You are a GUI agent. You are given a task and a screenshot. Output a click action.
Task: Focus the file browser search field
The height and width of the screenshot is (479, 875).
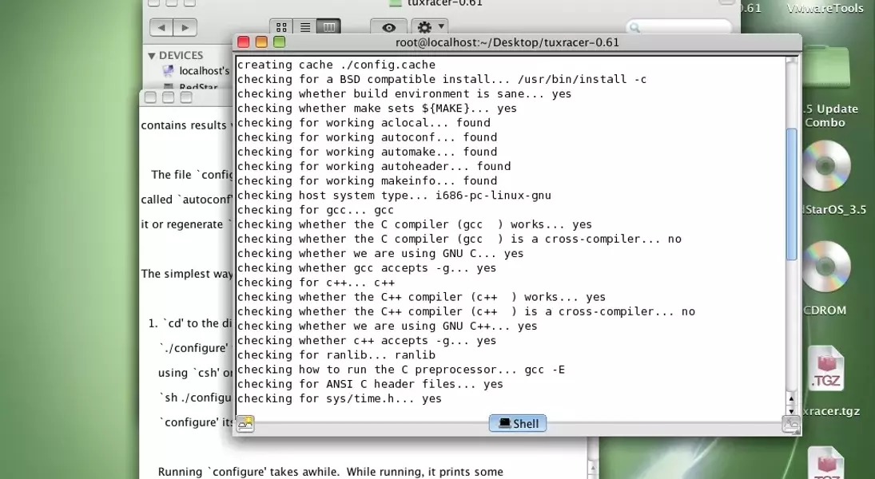(x=678, y=27)
